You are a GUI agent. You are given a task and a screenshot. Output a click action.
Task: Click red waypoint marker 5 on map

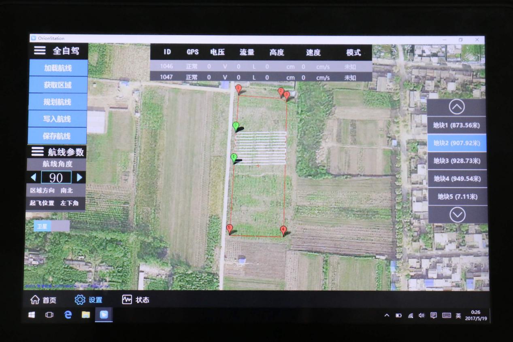click(230, 229)
